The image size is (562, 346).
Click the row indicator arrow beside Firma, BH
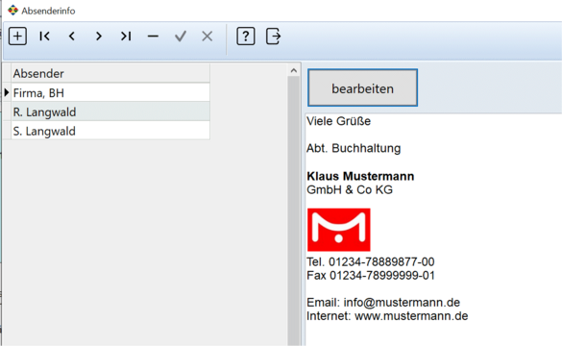point(7,92)
